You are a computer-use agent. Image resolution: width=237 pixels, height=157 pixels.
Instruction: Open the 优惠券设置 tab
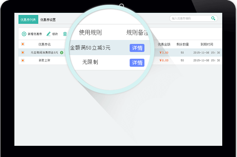click(x=48, y=20)
